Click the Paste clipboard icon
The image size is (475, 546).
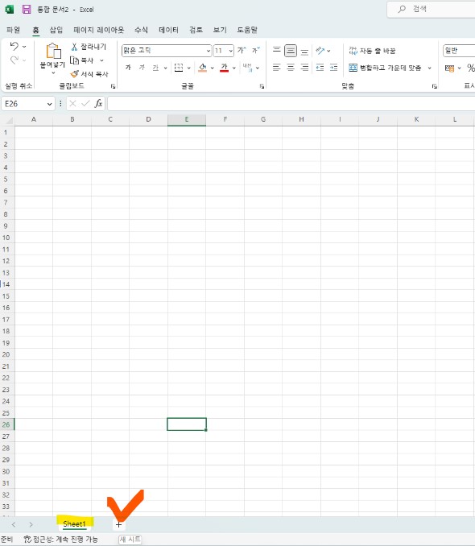coord(53,51)
